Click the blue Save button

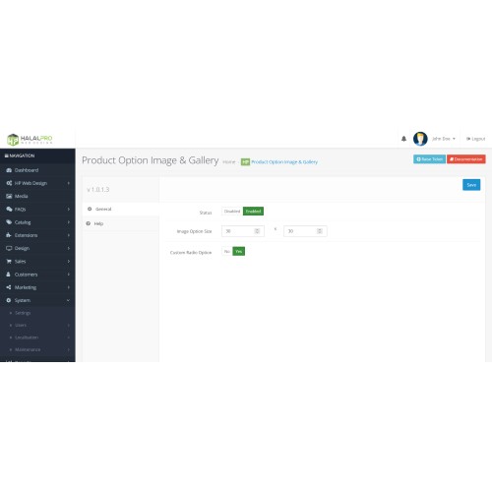pos(471,185)
